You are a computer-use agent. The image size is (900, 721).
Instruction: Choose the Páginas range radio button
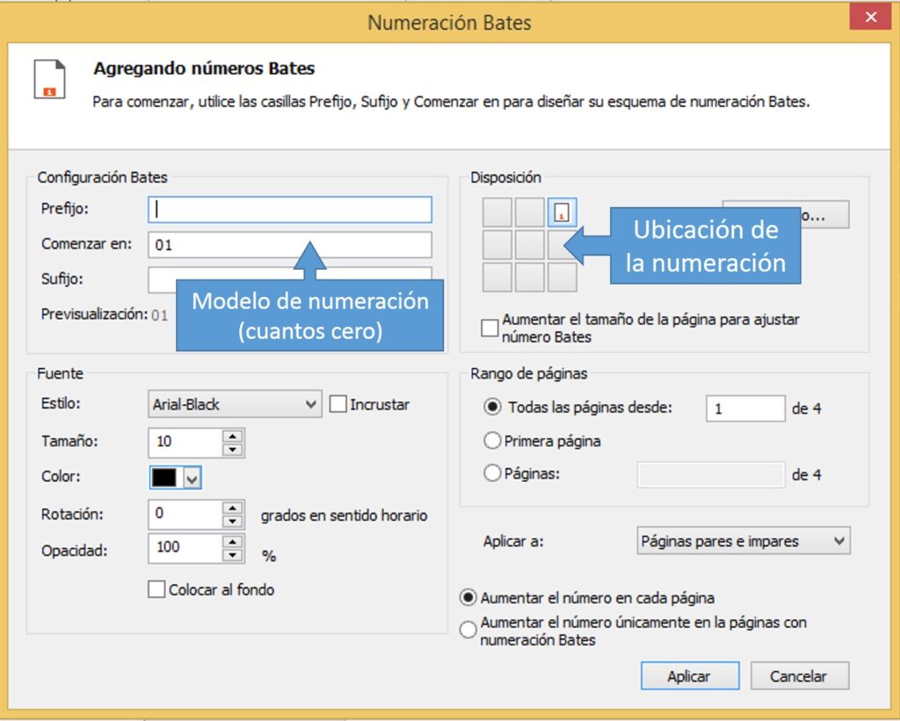point(492,473)
